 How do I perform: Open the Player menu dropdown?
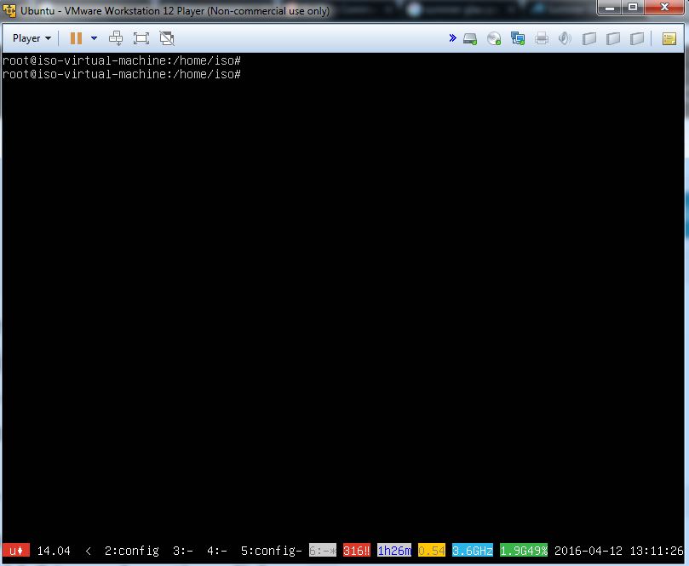pos(32,38)
